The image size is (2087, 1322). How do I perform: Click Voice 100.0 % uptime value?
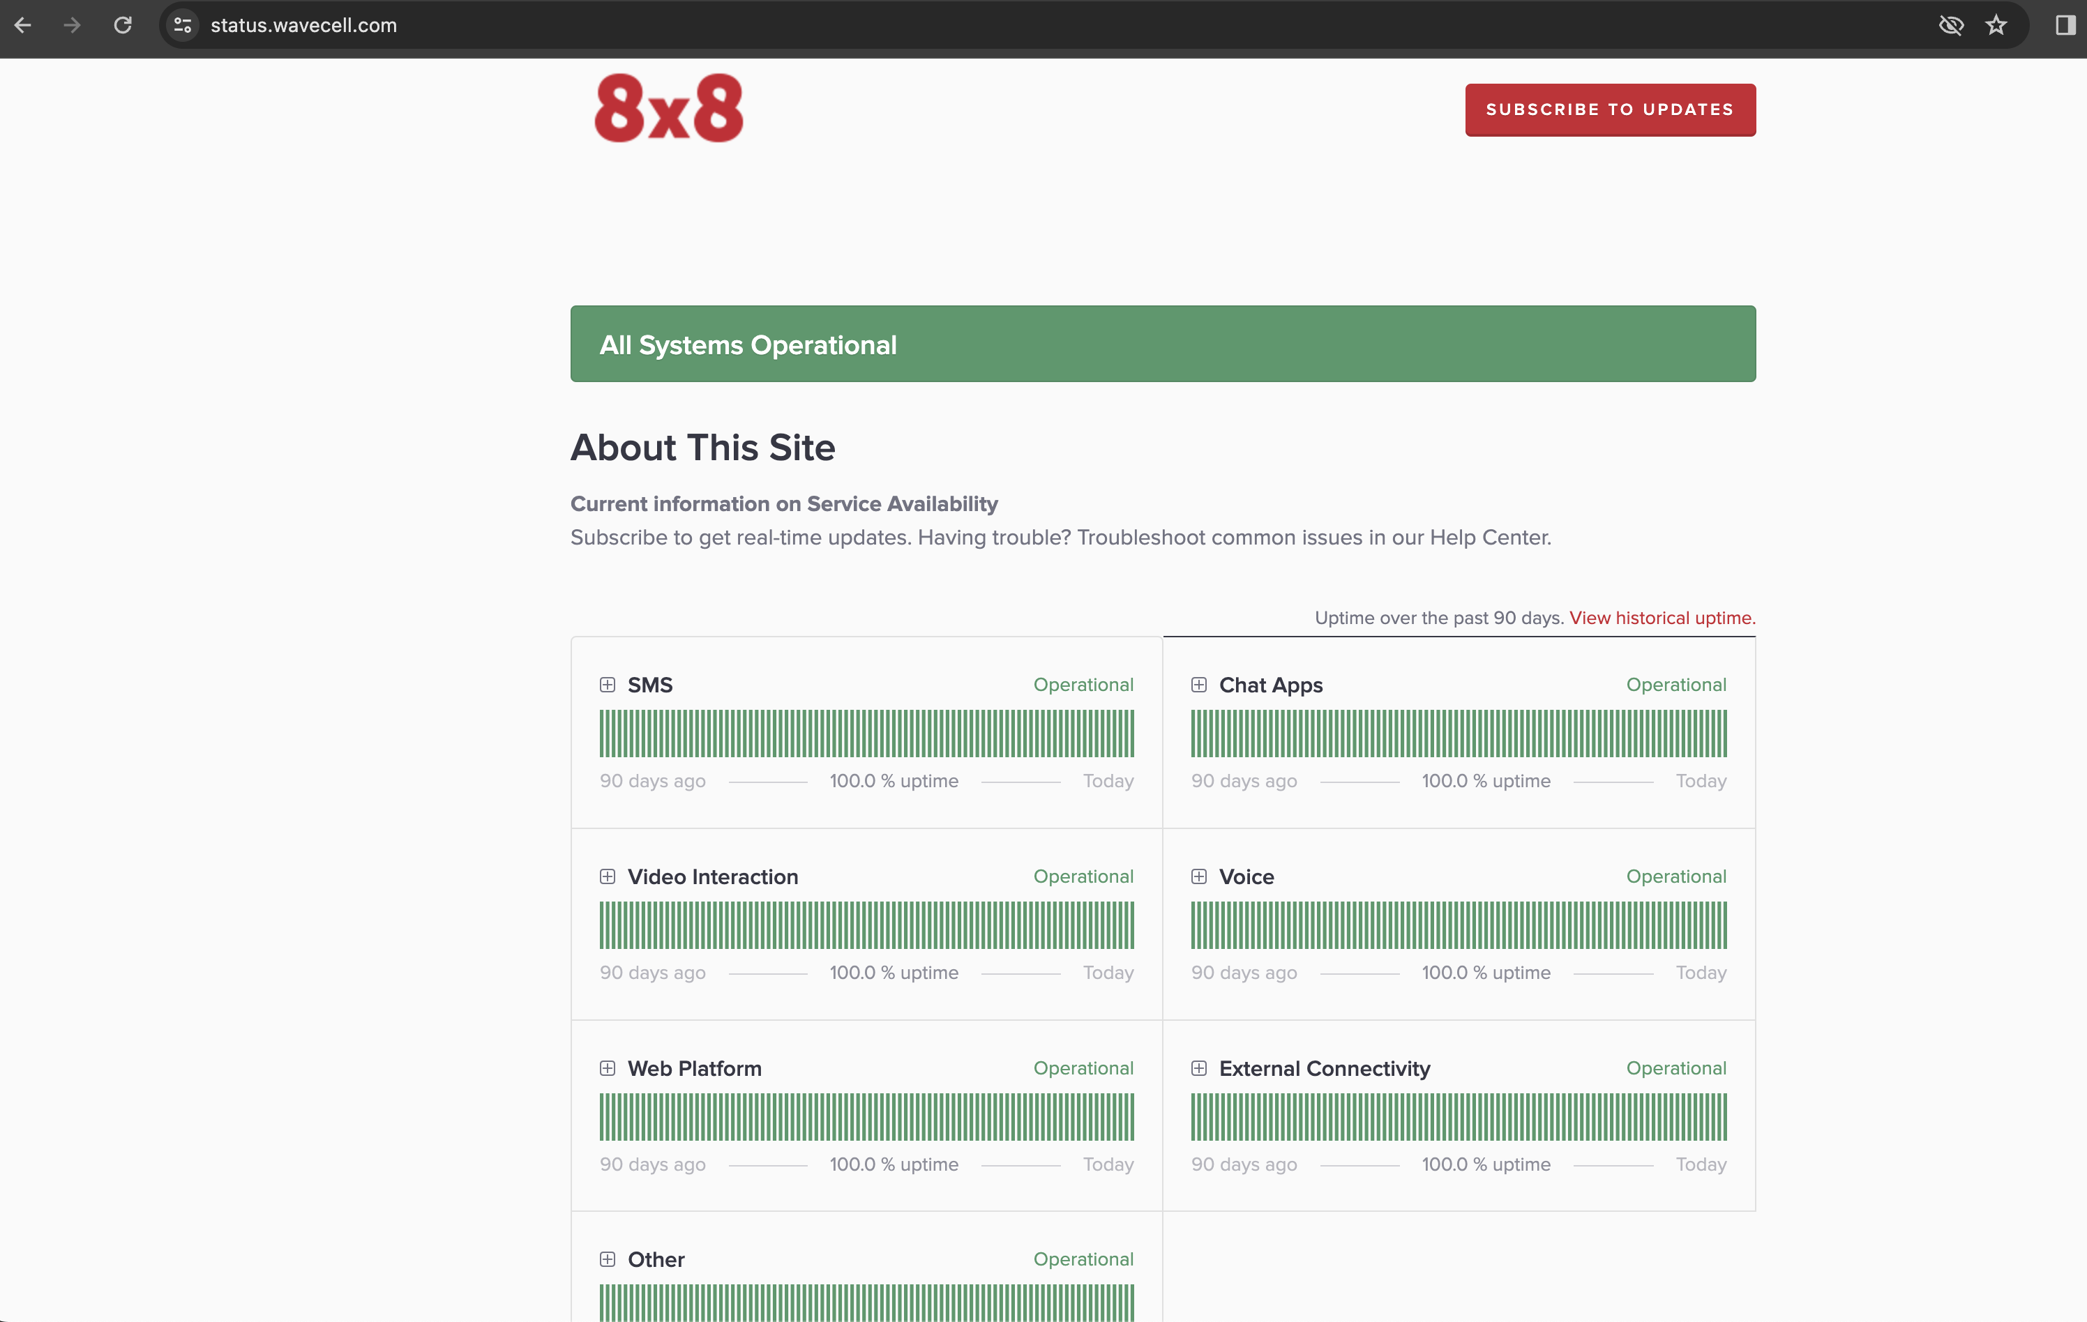(1486, 973)
